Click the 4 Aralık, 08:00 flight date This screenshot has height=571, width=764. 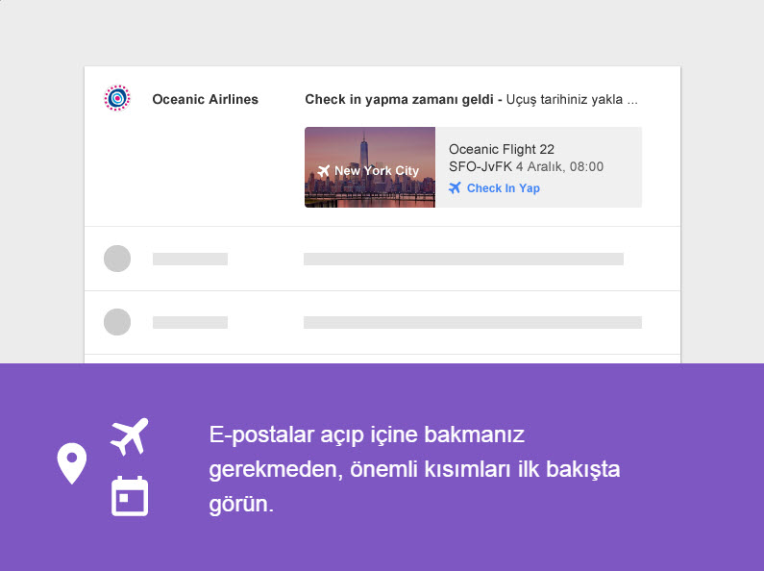pos(559,166)
